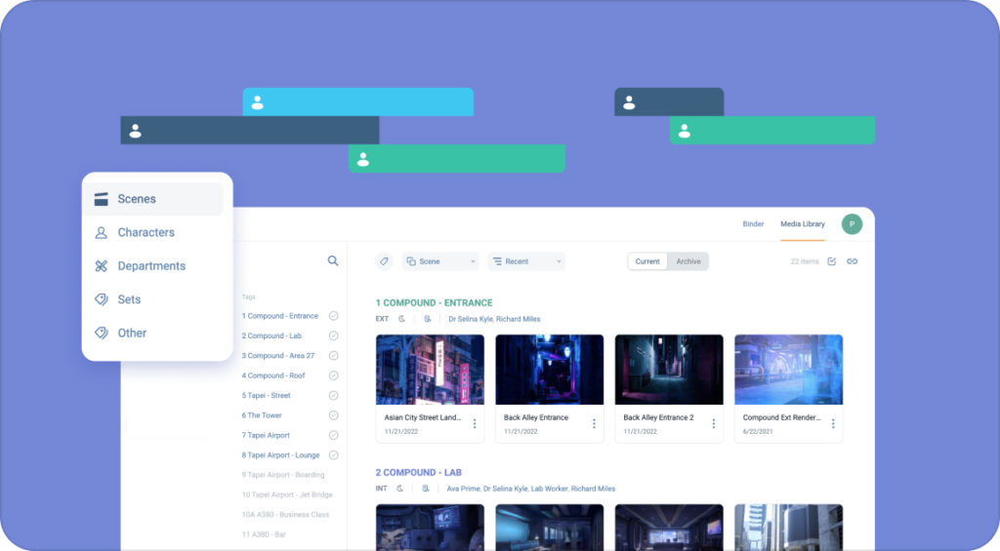
Task: Click the select-all checkbox icon near 22 items
Action: (832, 261)
